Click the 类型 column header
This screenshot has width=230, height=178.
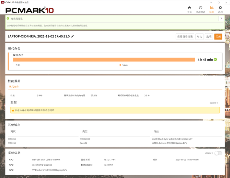tap(85, 131)
